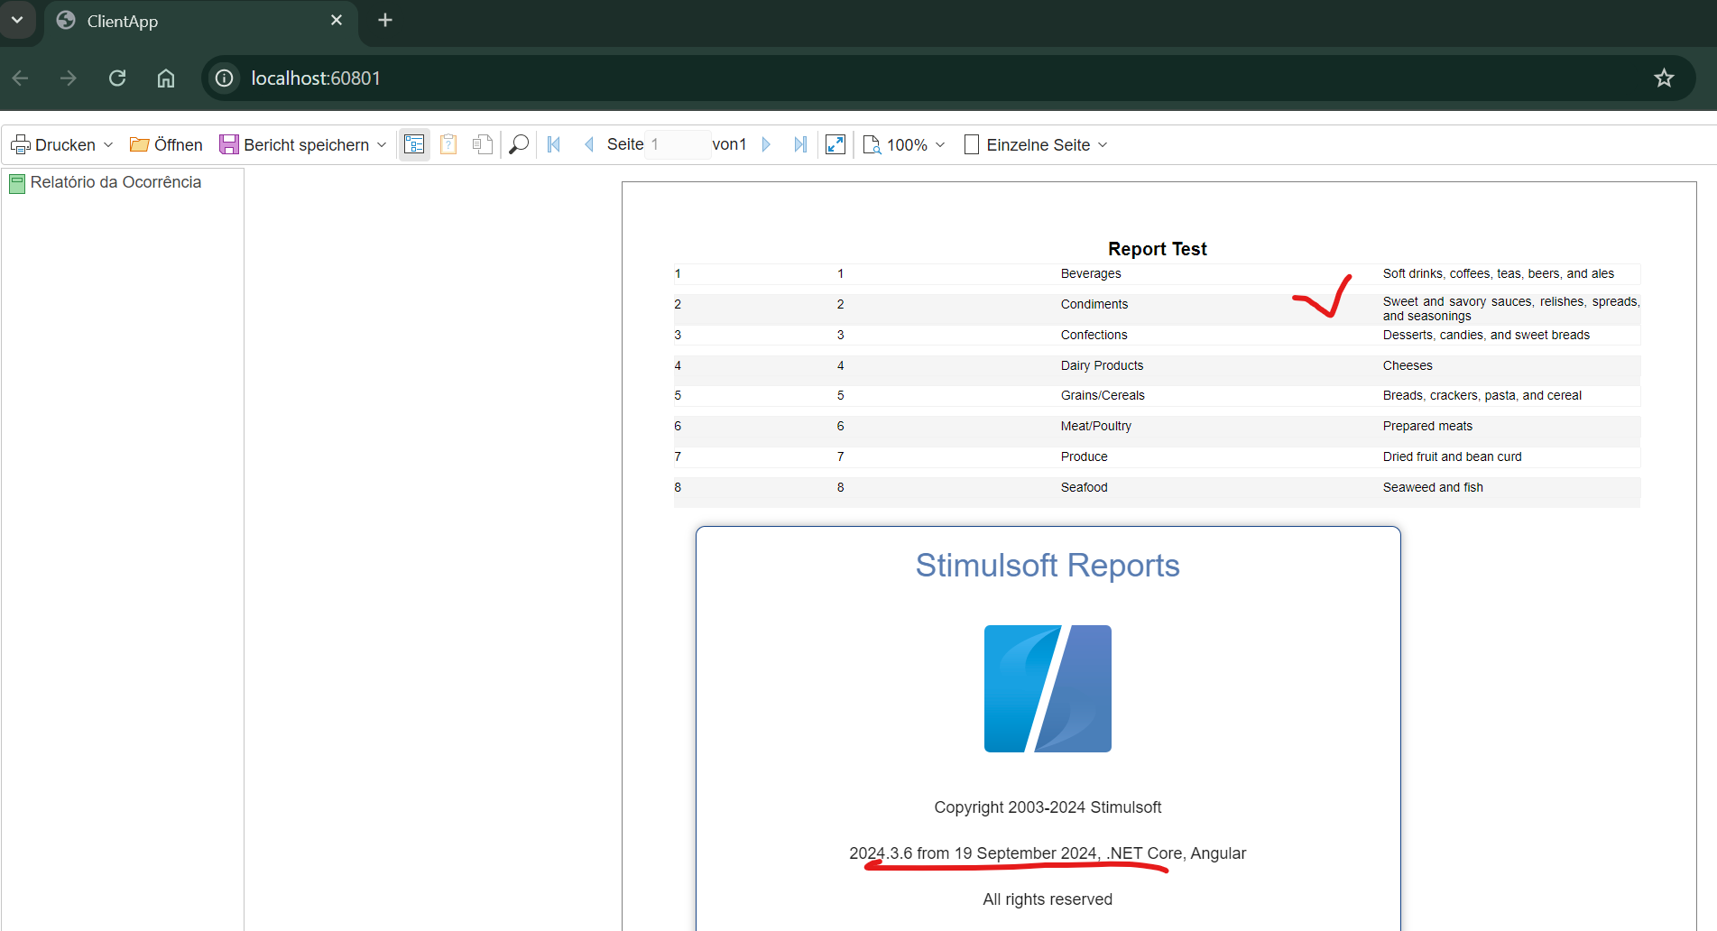Close the ClientApp tab

point(337,20)
